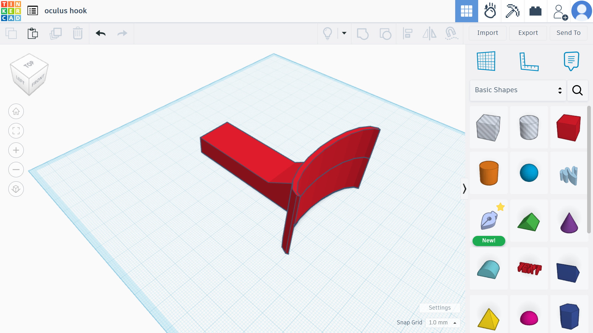Switch to Sim Lab mode
The image size is (593, 333).
pyautogui.click(x=490, y=11)
